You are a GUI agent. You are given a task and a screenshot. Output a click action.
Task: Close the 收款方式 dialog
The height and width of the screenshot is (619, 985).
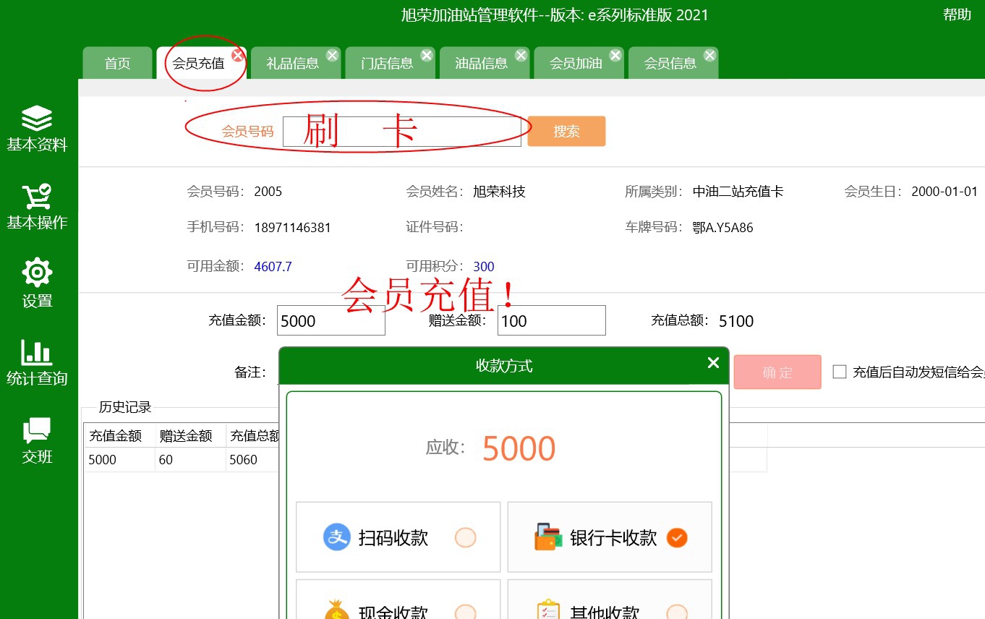[713, 363]
